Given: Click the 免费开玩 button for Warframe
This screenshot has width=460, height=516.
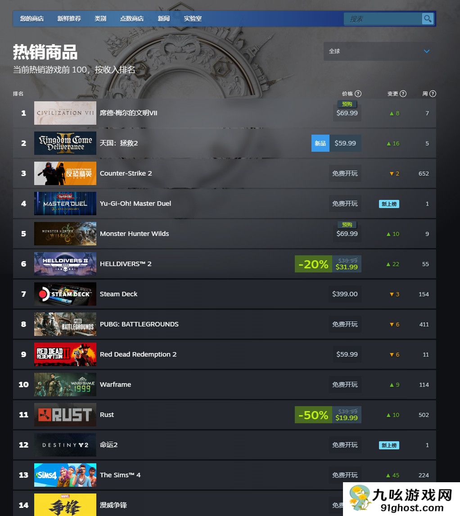Looking at the screenshot, I should pos(345,385).
